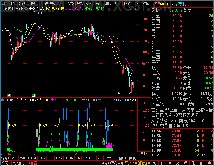Open the 关联报价 related quotes tab
Viewport: 214px width, 166px height.
click(x=19, y=163)
